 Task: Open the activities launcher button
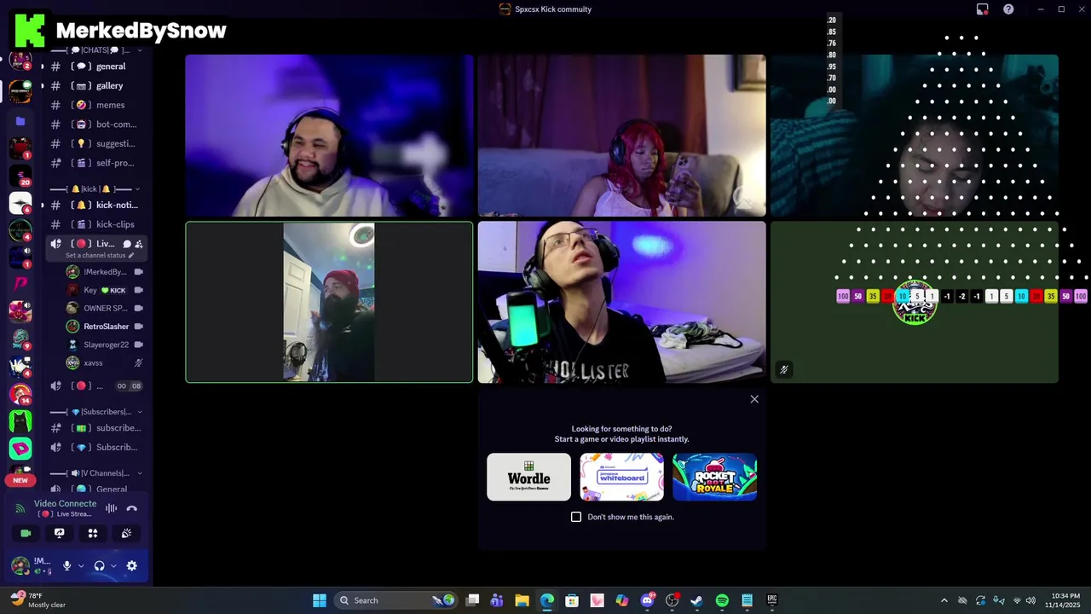pyautogui.click(x=93, y=533)
